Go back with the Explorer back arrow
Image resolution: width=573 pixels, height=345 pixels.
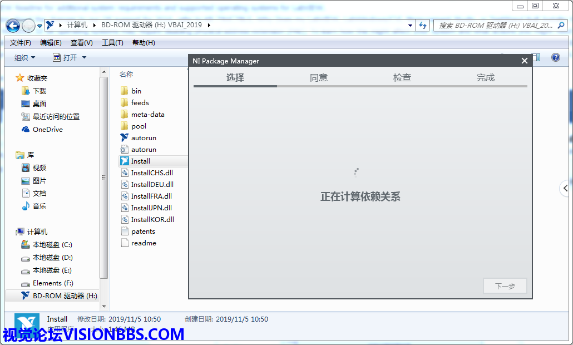(13, 26)
